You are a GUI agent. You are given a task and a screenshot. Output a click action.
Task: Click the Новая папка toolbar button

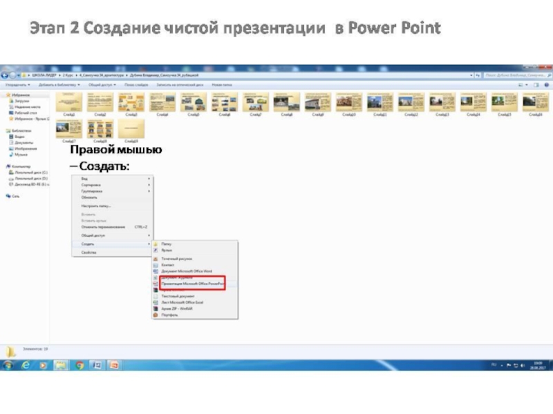pyautogui.click(x=222, y=83)
